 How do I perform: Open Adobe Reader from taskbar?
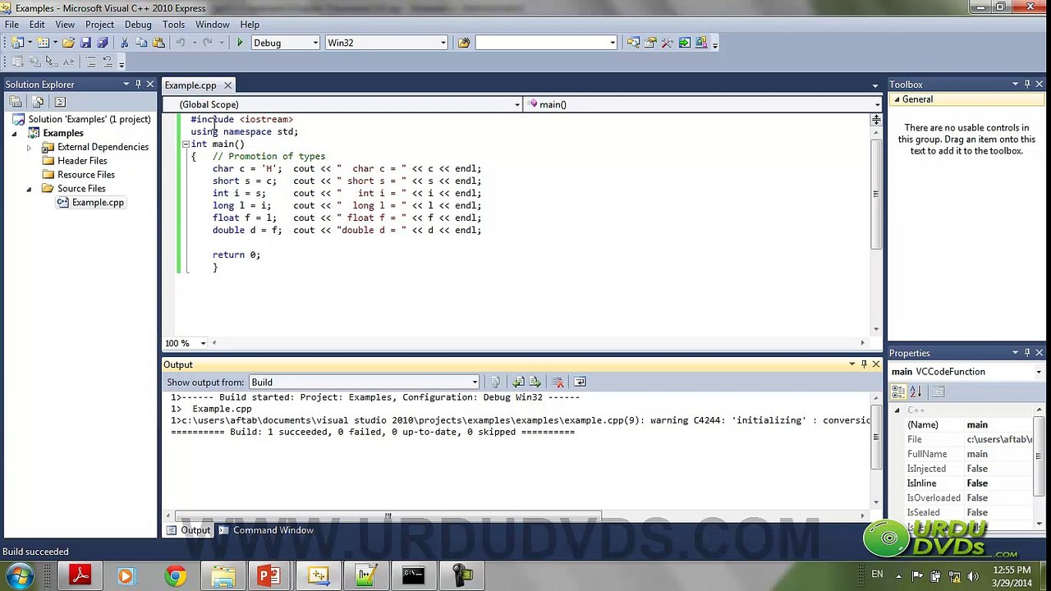click(x=80, y=576)
